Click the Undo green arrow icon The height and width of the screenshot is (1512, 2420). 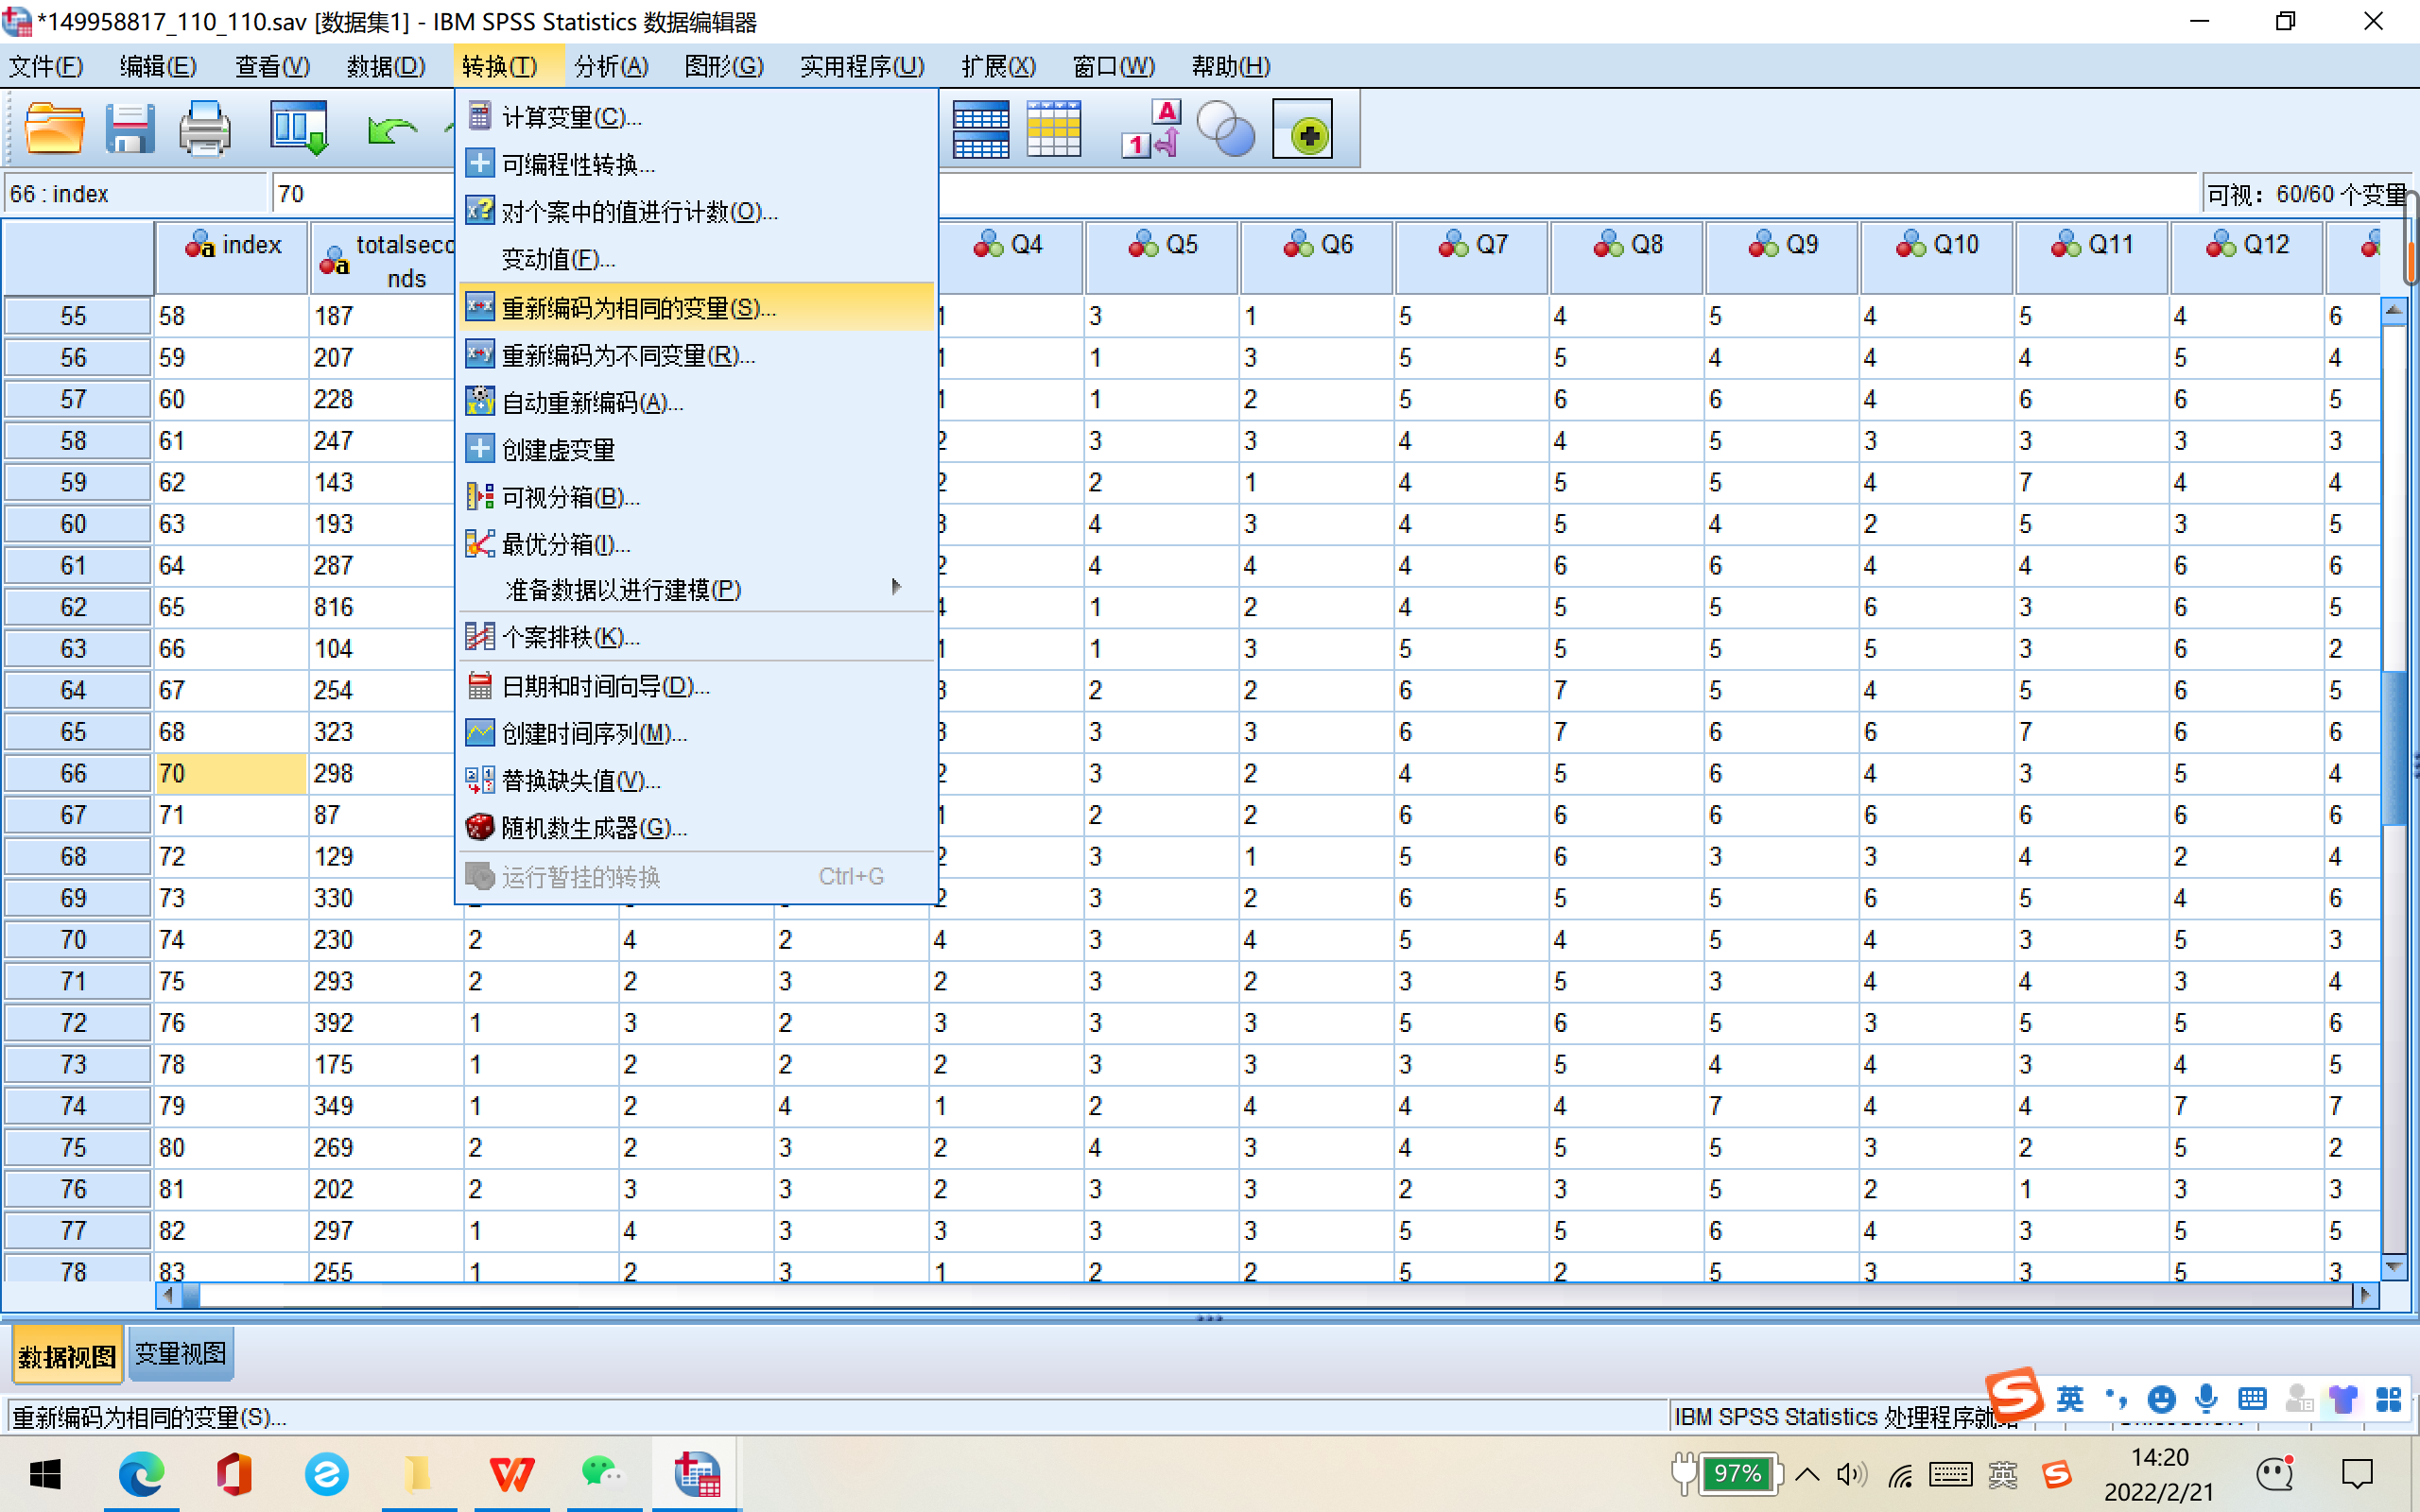(391, 130)
